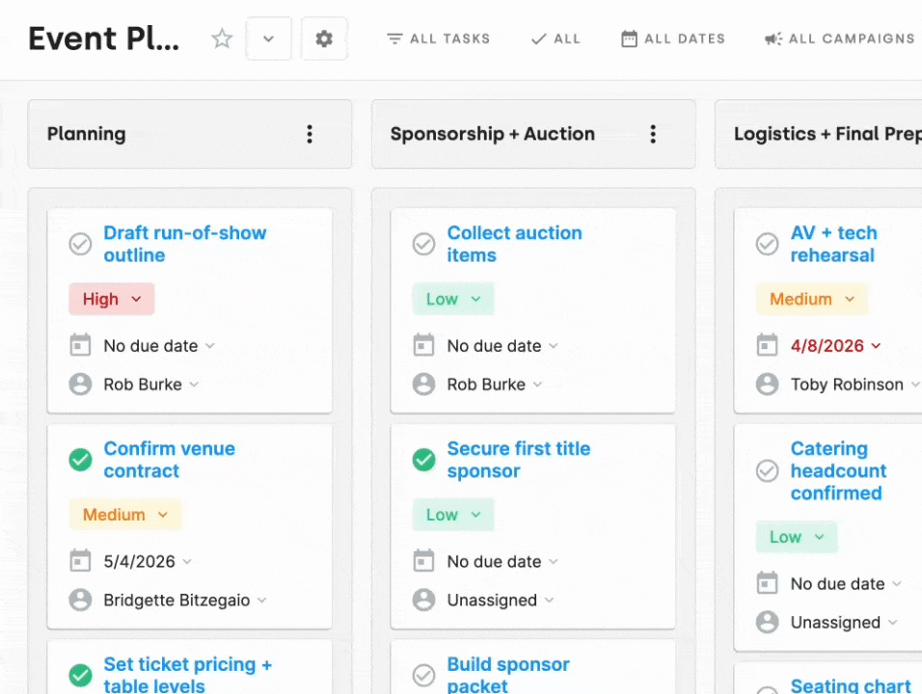
Task: Open the All completion status filter
Action: [x=556, y=39]
